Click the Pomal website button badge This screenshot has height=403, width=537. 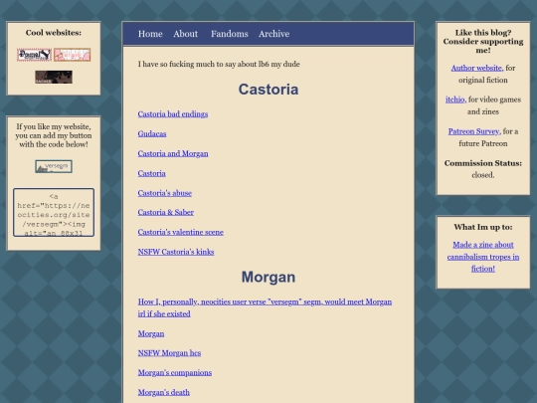tap(34, 55)
